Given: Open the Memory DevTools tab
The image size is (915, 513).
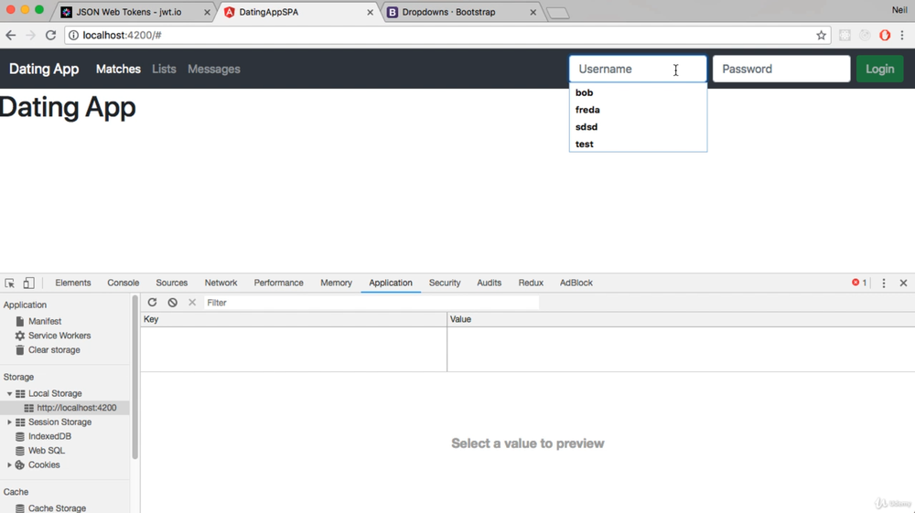Looking at the screenshot, I should [x=336, y=283].
